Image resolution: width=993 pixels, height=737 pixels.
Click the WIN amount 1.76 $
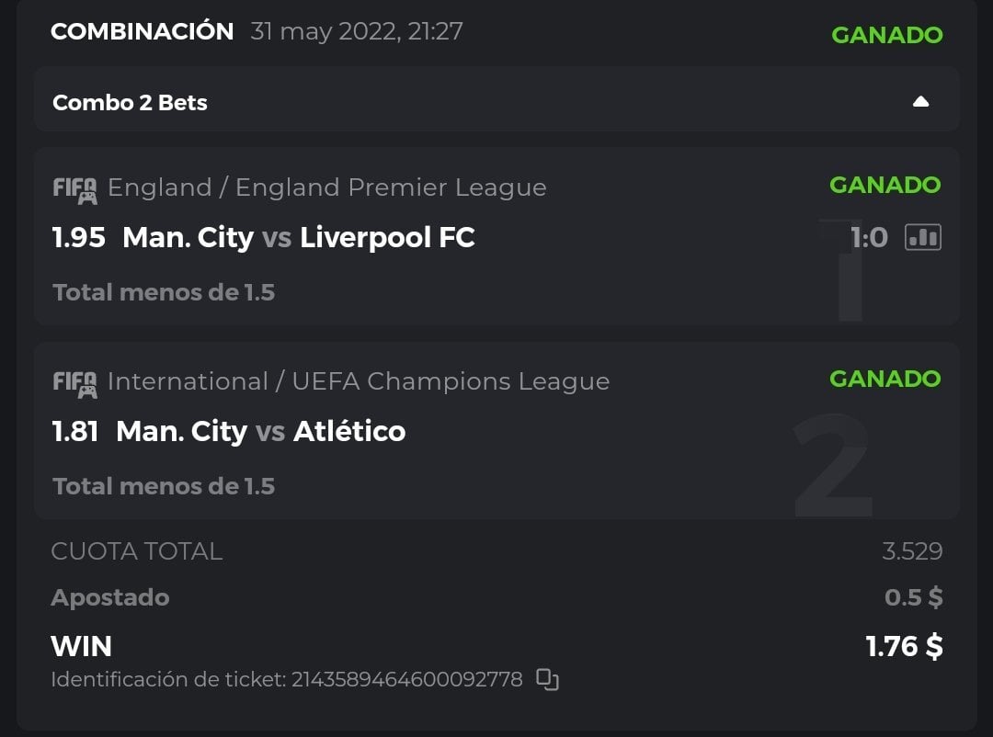click(x=904, y=646)
